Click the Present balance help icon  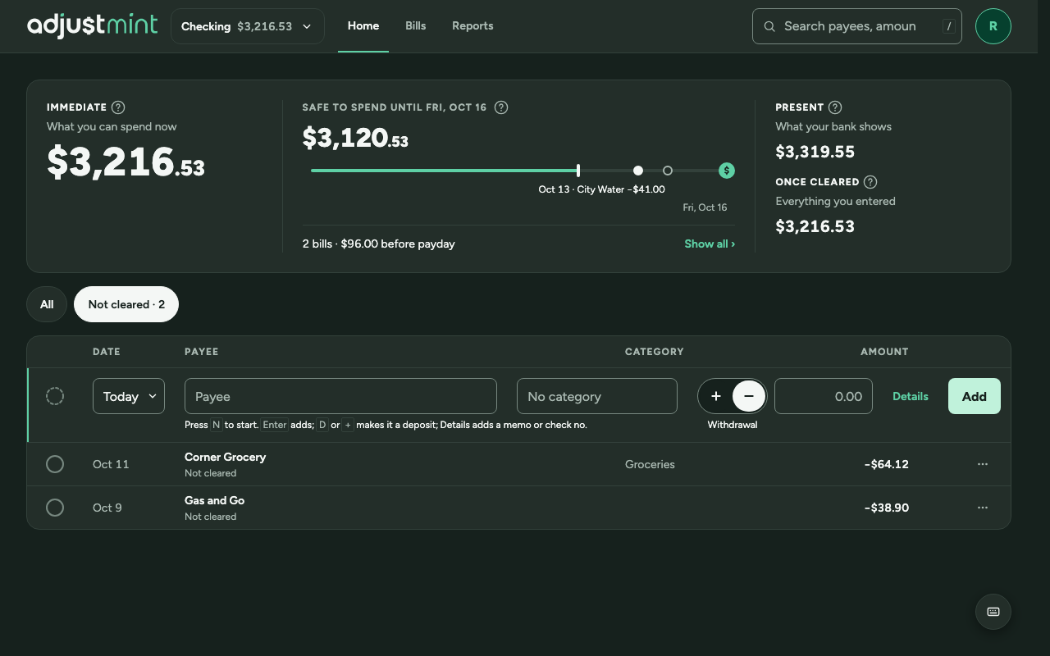tap(835, 107)
